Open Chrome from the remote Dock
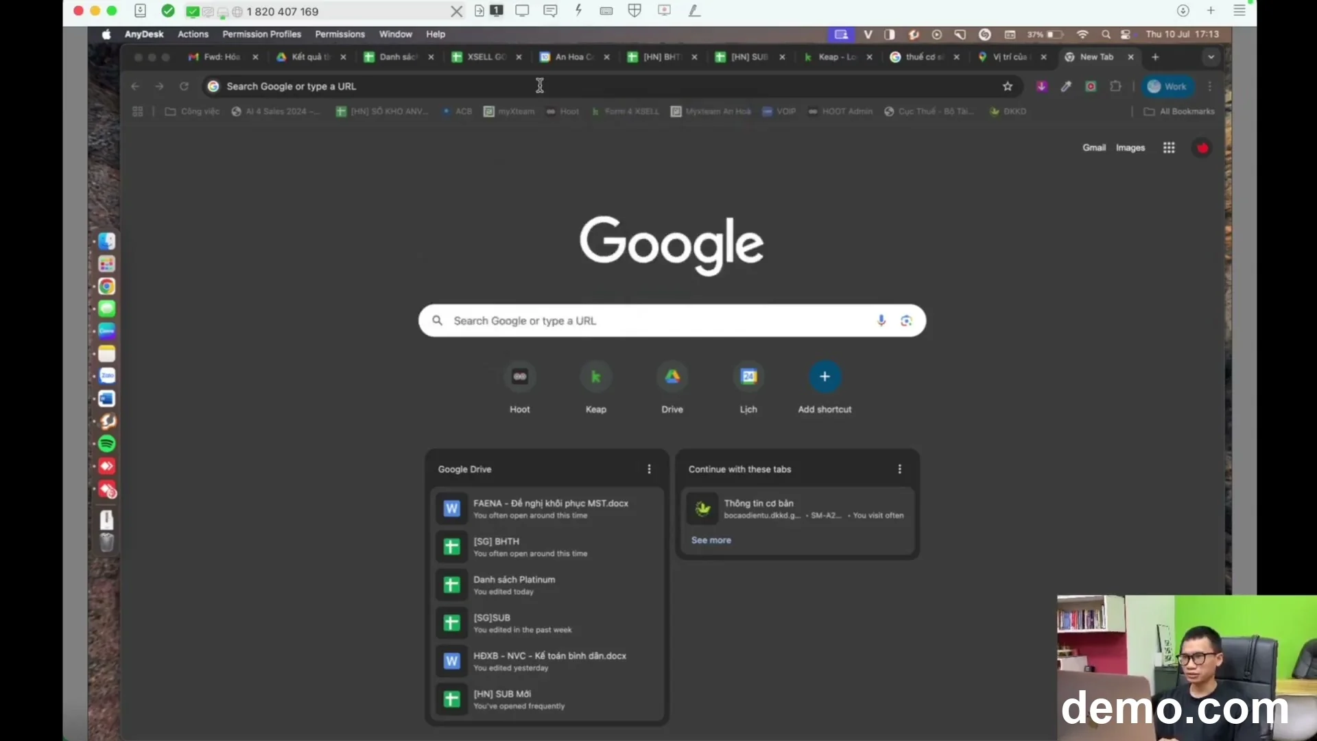 [x=106, y=286]
